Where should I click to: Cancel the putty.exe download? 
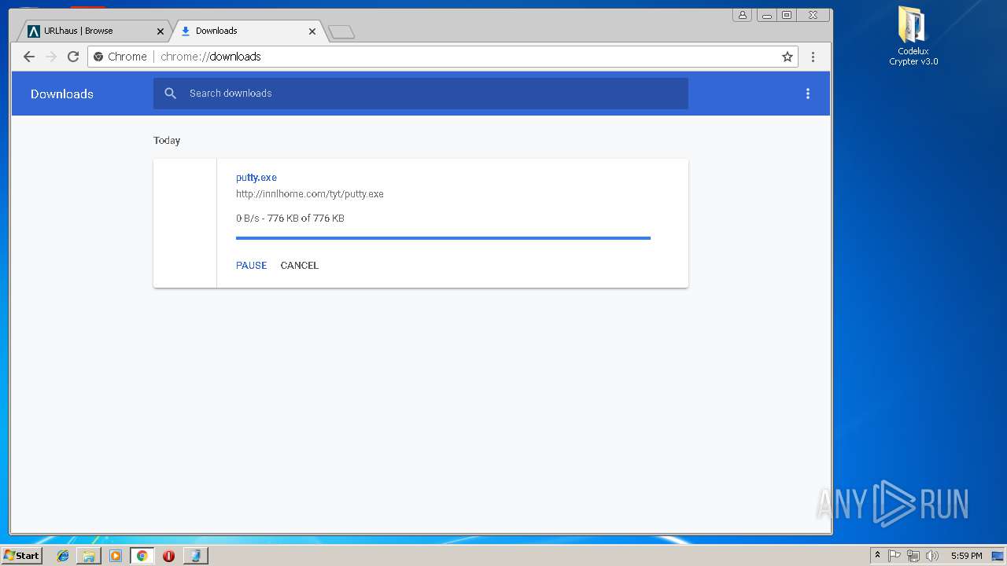tap(300, 266)
